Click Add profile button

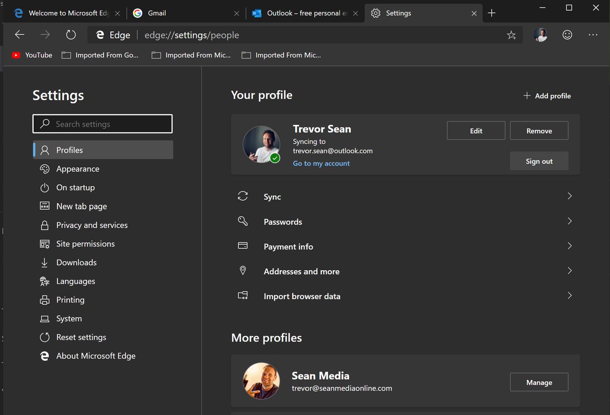tap(547, 95)
